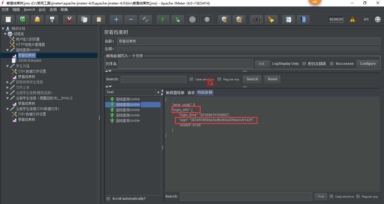
Task: Collapse the 线程组 node
Action: click(x=5, y=34)
